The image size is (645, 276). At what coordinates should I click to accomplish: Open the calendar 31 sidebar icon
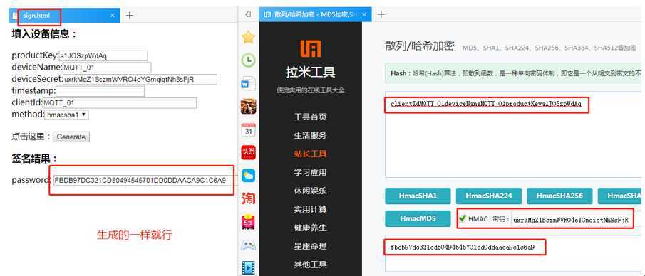(x=248, y=130)
